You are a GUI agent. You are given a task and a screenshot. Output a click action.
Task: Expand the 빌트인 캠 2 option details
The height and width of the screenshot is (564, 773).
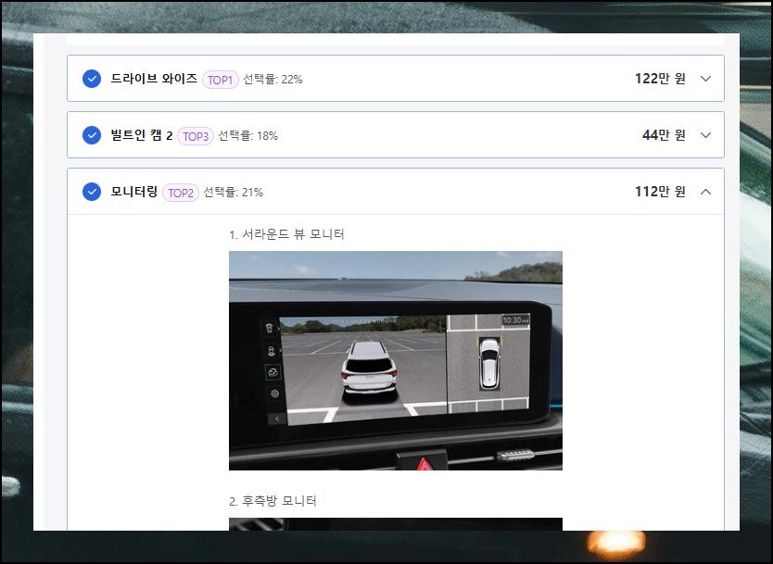pos(705,135)
